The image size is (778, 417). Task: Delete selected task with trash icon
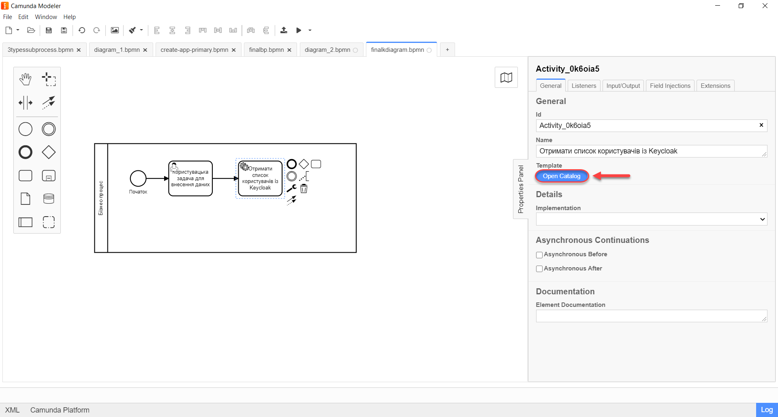point(304,189)
